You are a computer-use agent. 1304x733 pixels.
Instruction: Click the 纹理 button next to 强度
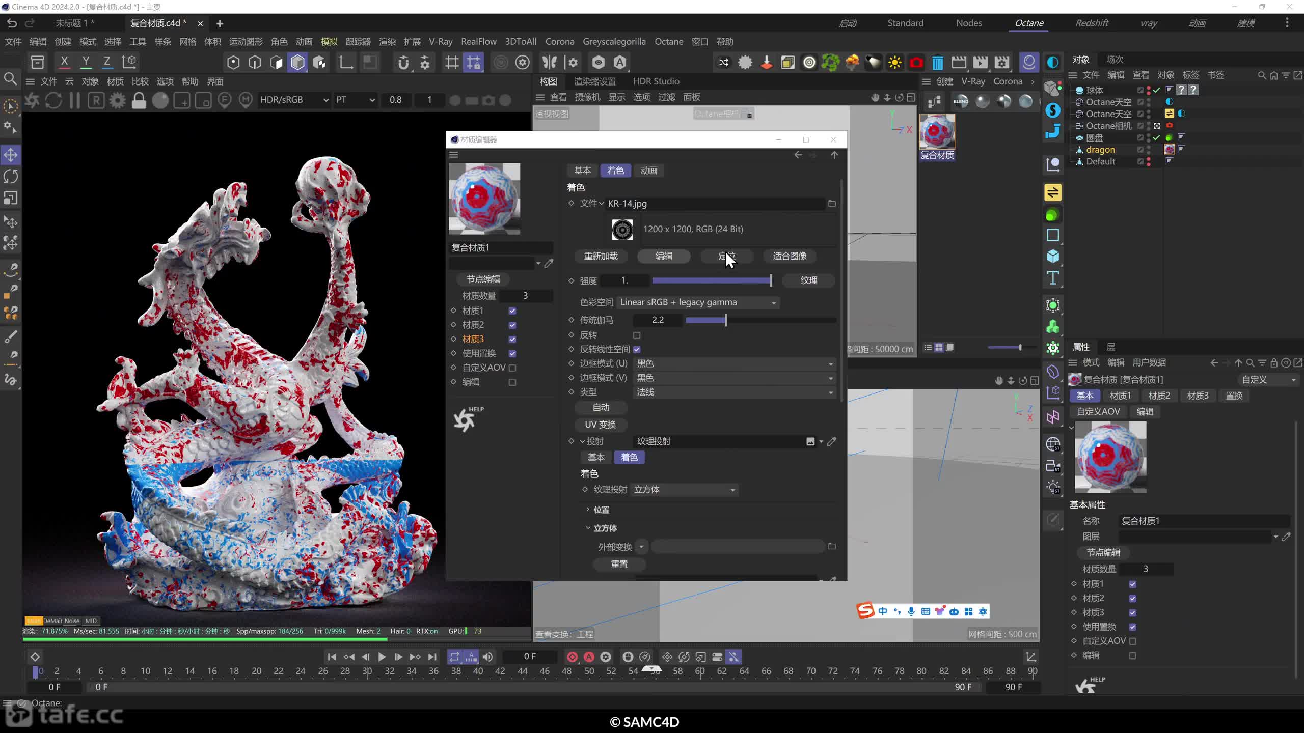(x=808, y=280)
